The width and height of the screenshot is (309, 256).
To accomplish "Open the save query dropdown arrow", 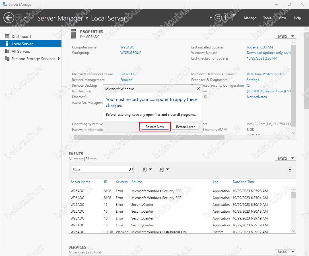I will tap(168, 169).
